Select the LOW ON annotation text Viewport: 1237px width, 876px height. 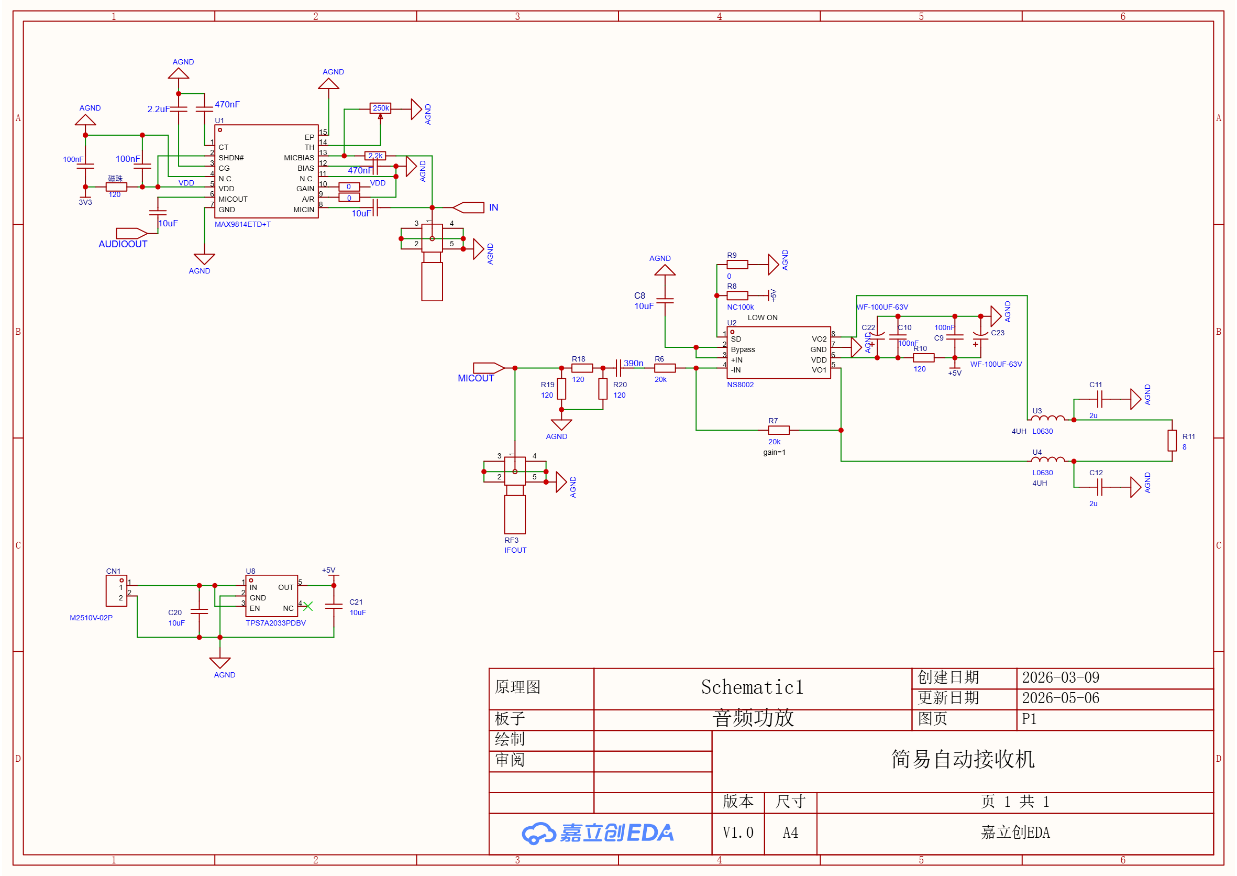click(763, 317)
